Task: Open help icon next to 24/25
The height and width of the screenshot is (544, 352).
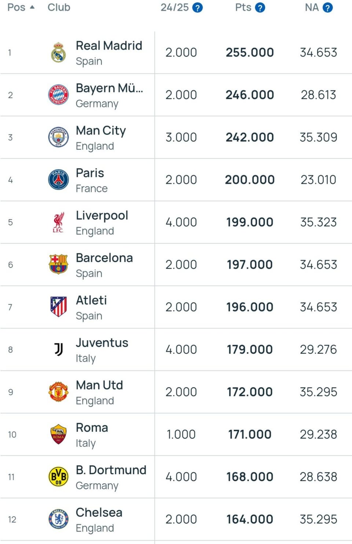Action: click(x=198, y=8)
